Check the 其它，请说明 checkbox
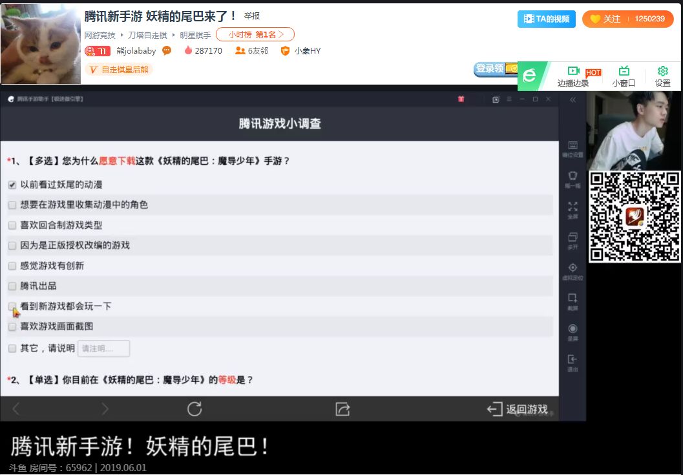Screen dimensions: 683x475 tap(12, 348)
